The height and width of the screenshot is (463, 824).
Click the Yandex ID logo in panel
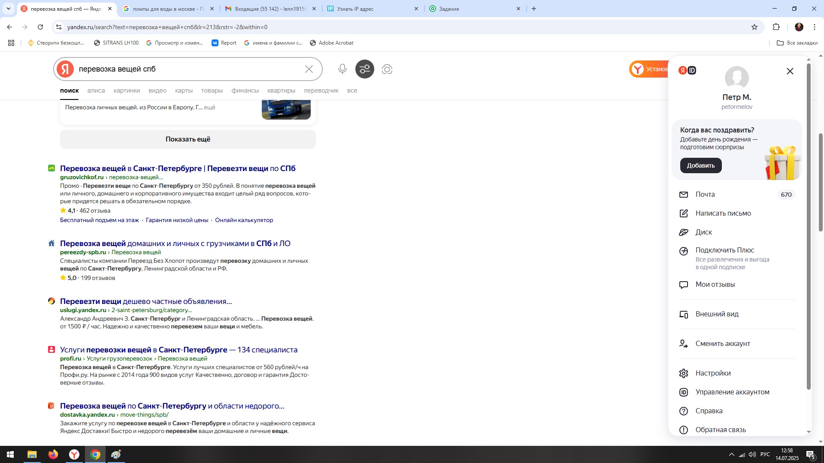coord(687,70)
